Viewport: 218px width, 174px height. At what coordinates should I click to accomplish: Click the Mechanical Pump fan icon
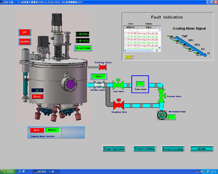[162, 115]
